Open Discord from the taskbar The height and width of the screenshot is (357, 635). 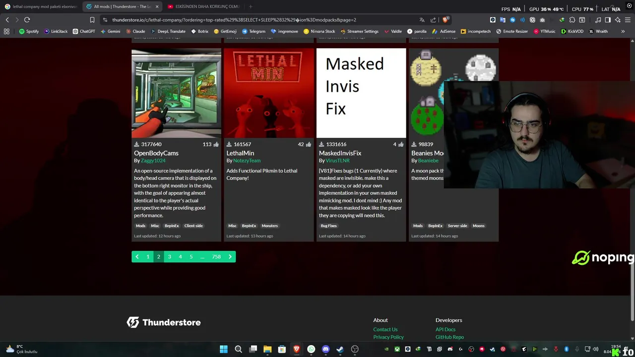pyautogui.click(x=325, y=349)
